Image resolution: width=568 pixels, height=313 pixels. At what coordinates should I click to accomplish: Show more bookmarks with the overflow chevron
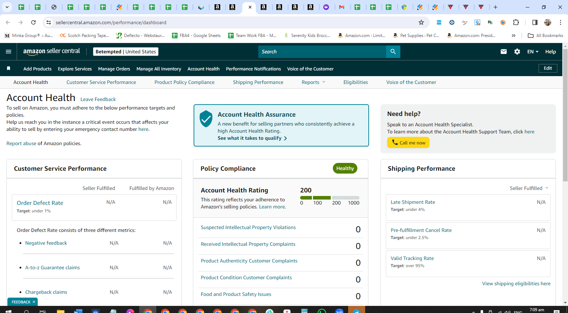pos(514,36)
